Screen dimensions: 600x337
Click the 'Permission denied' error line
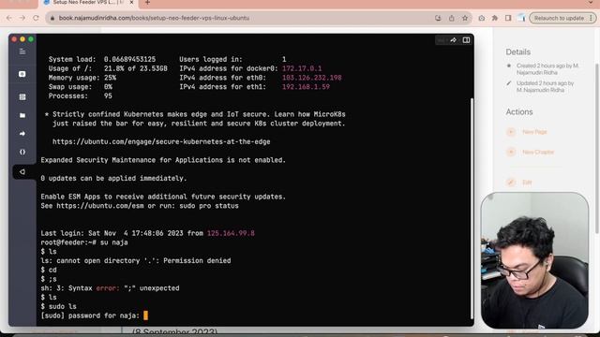click(136, 261)
